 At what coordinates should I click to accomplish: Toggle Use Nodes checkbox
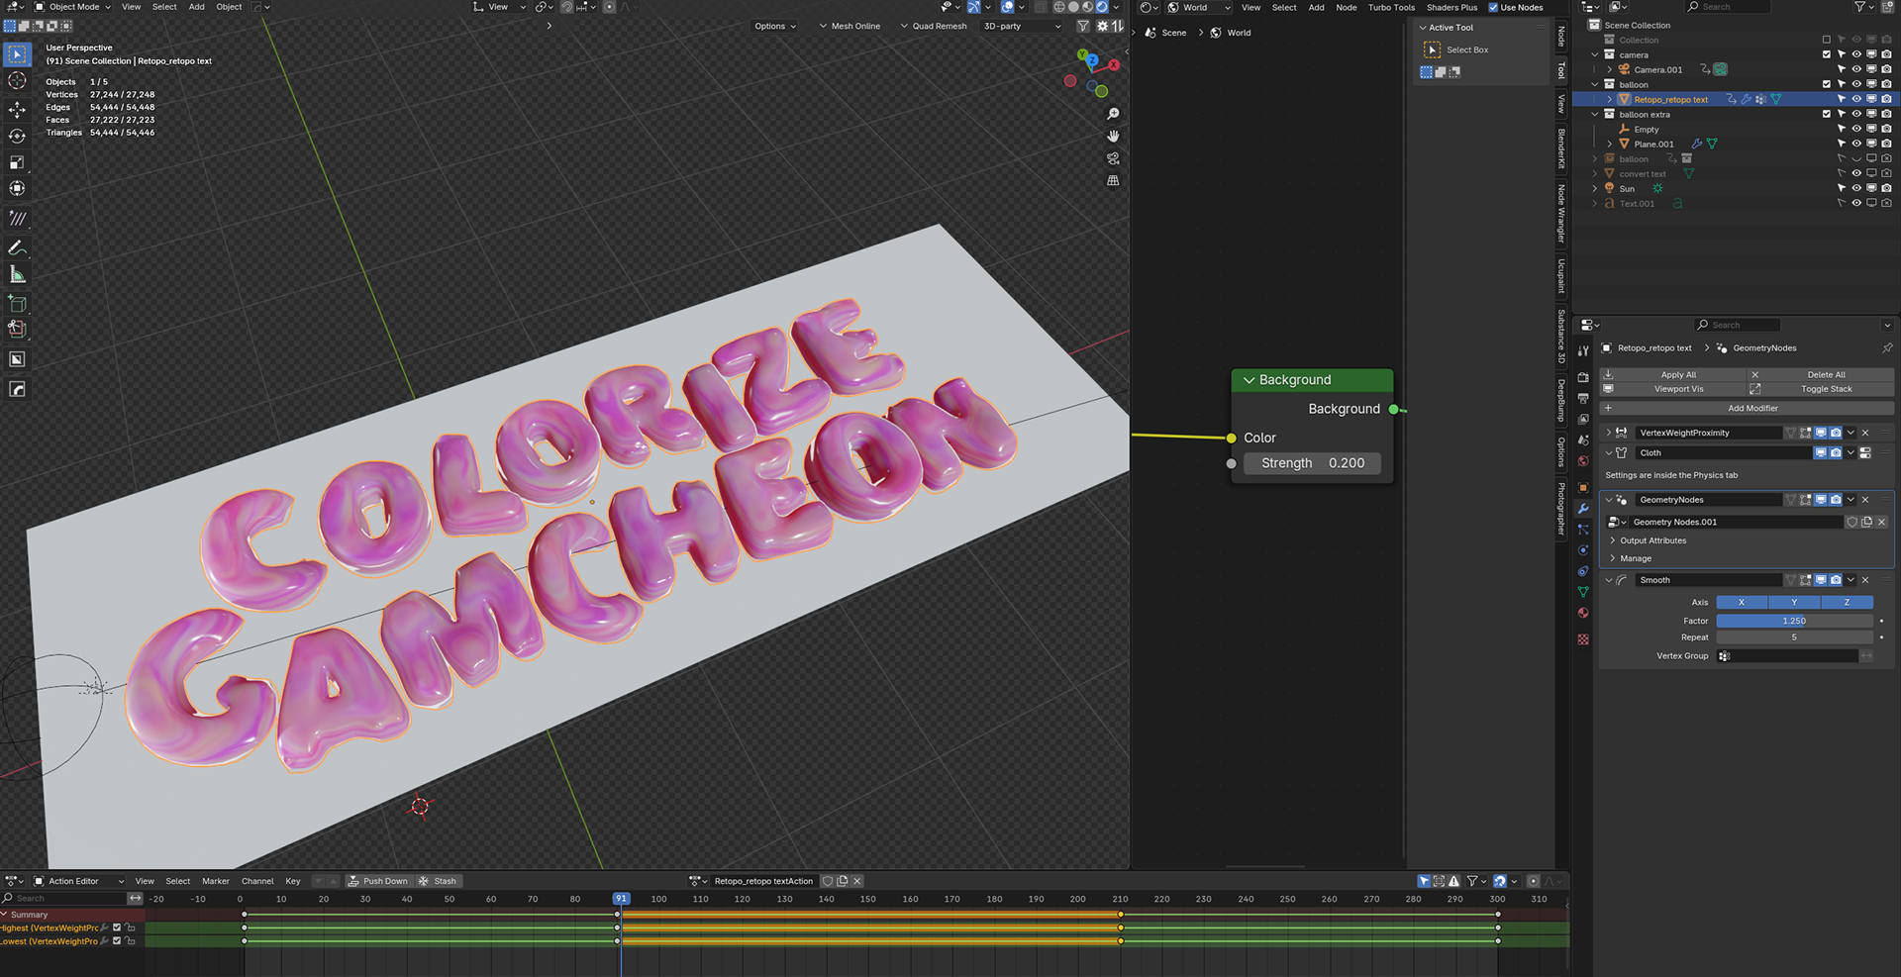click(1493, 7)
